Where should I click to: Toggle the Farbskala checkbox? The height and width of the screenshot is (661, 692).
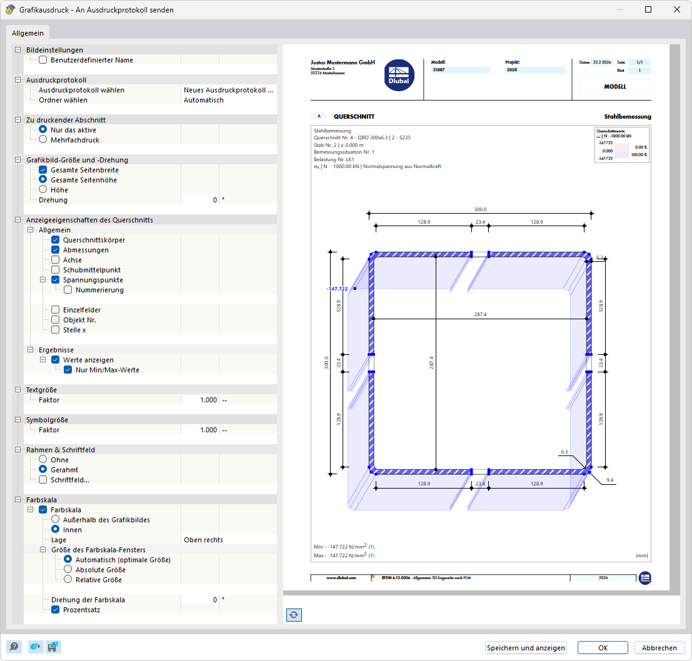coord(43,510)
